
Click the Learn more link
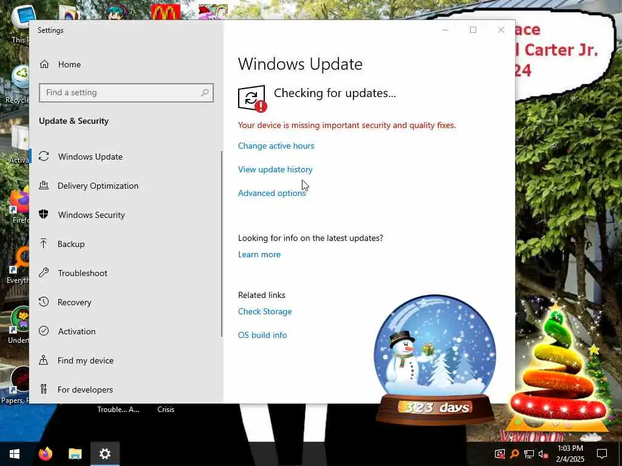coord(259,254)
